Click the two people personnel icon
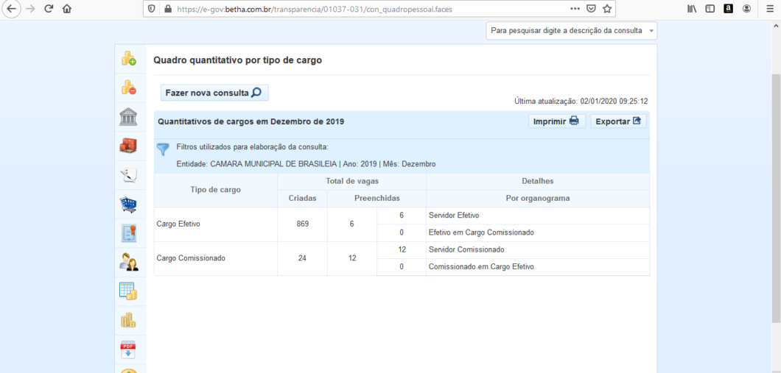The image size is (781, 373). point(129,262)
